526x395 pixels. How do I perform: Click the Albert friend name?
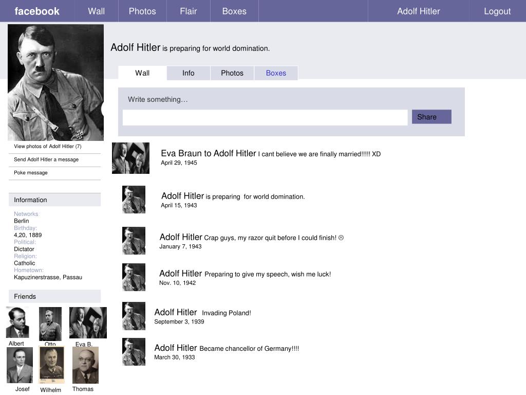(16, 343)
